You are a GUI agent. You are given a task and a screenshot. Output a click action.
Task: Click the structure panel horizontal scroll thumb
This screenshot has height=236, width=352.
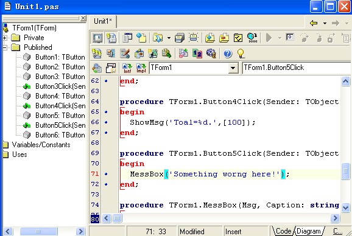(x=38, y=231)
